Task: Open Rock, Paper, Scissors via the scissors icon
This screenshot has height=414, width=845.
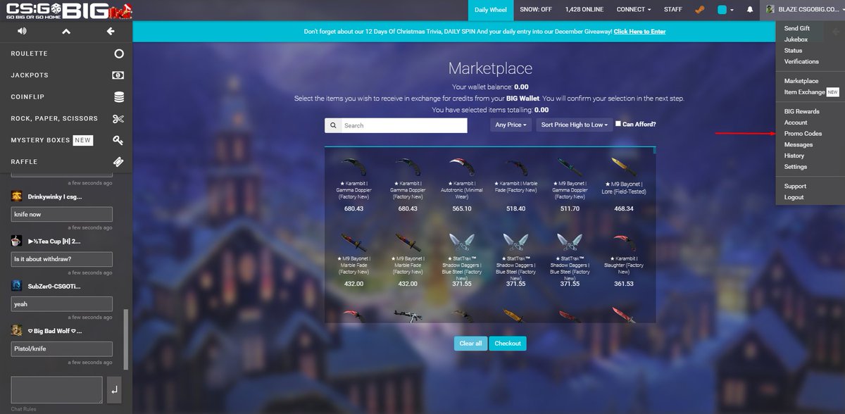Action: pos(118,118)
